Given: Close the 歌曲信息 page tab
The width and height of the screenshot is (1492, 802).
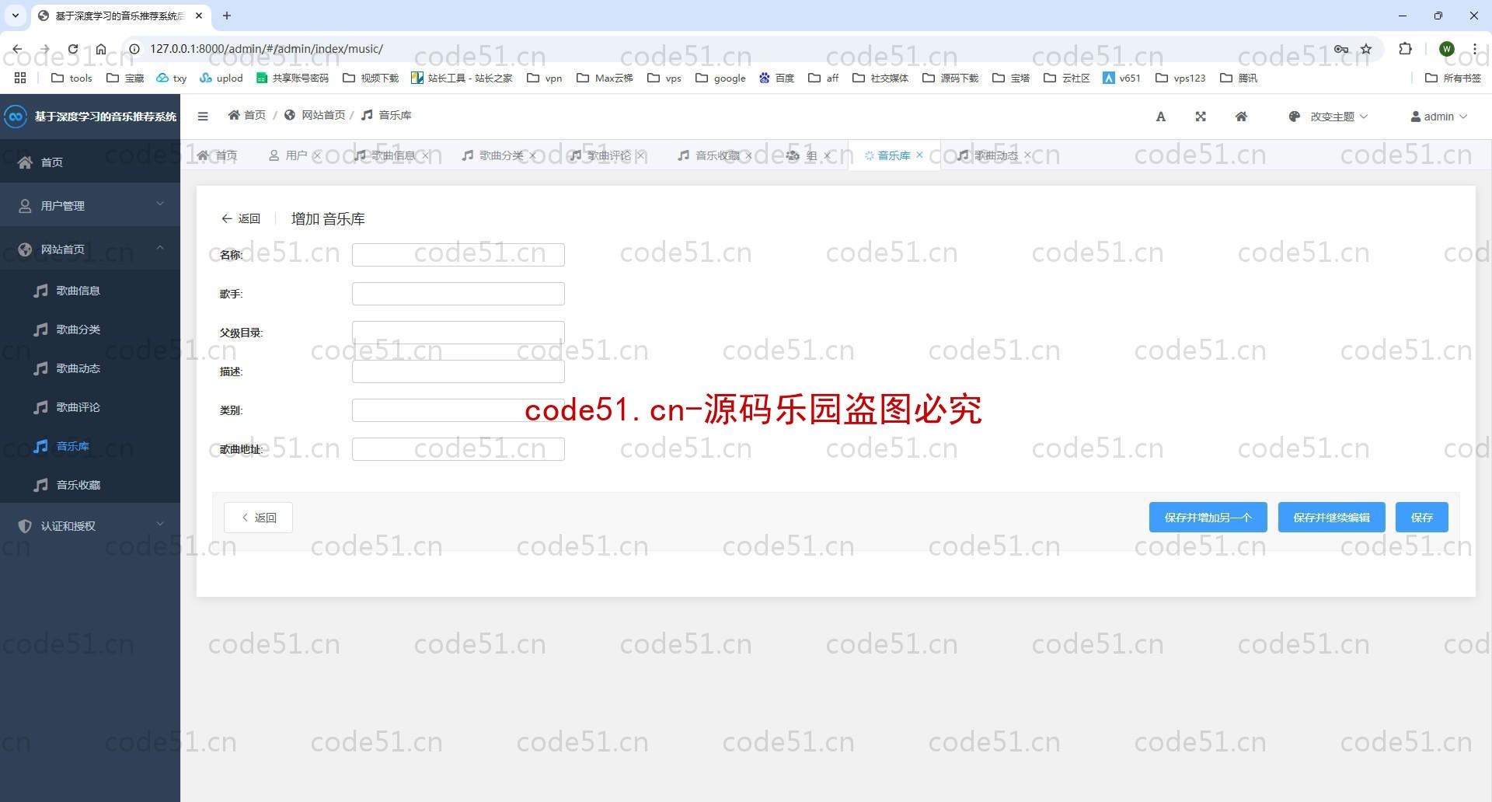Looking at the screenshot, I should [425, 155].
